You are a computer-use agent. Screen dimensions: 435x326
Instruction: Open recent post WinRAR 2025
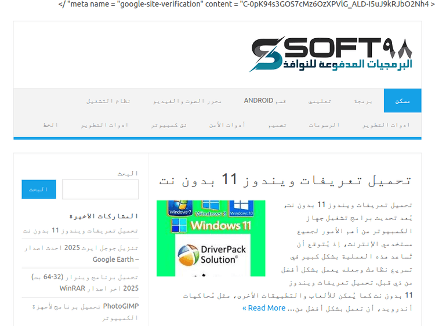click(85, 283)
